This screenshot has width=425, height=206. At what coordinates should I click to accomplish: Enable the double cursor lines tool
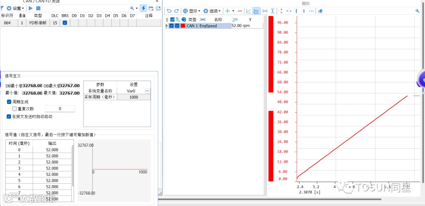pos(303,11)
